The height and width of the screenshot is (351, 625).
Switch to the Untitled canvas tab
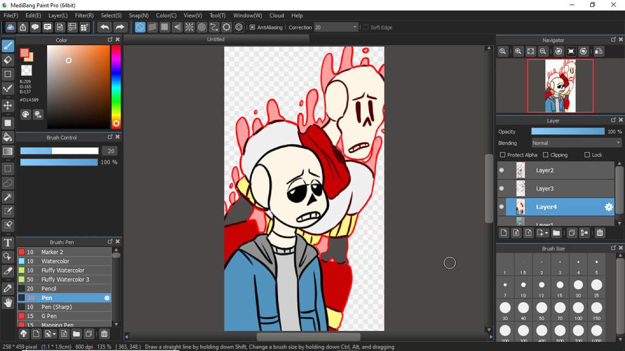point(215,39)
